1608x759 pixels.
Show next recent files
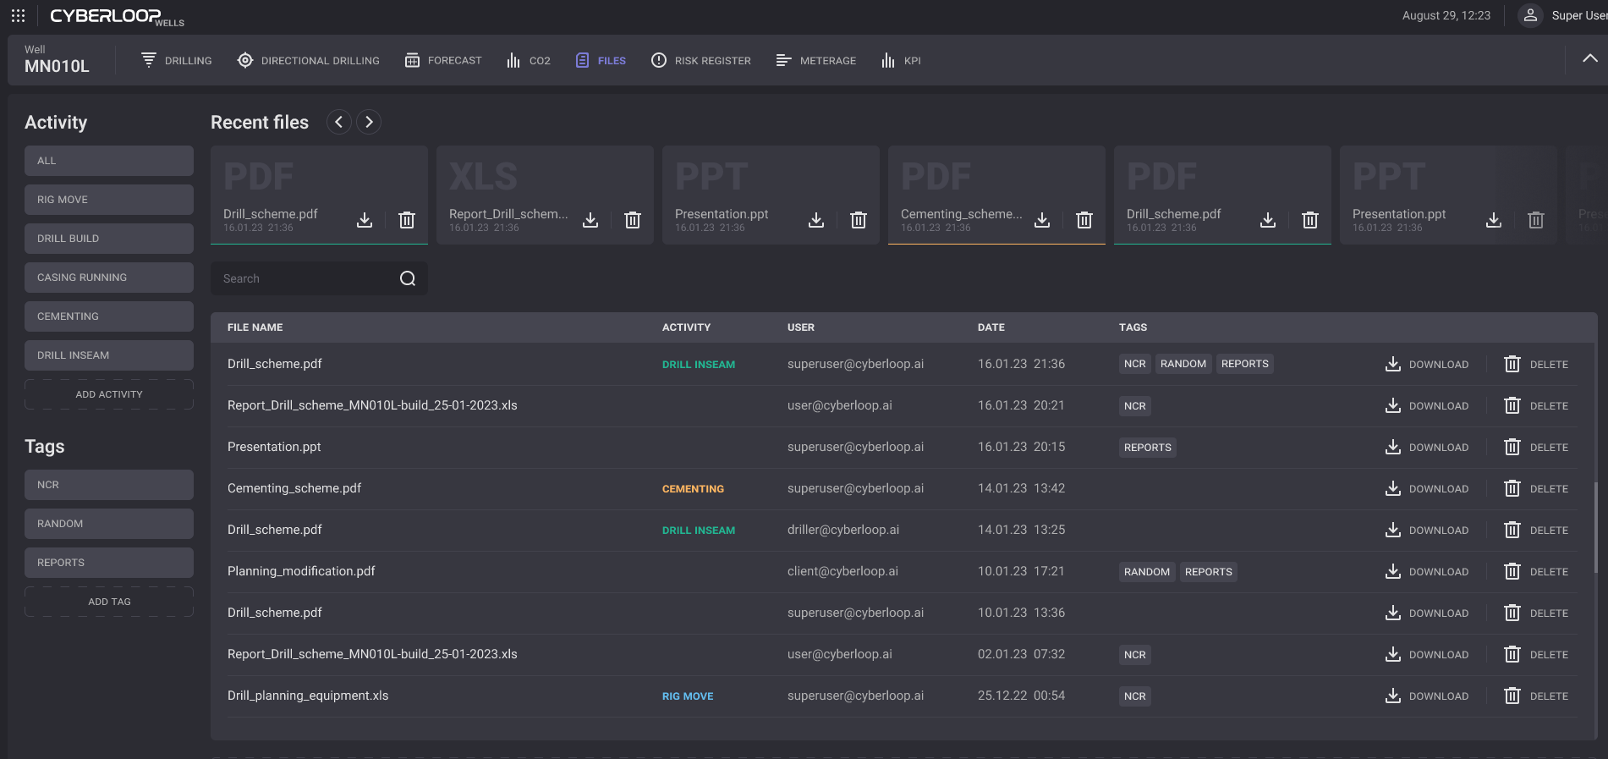(x=369, y=122)
